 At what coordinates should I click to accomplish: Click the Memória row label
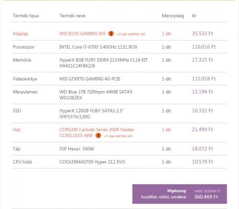click(22, 60)
